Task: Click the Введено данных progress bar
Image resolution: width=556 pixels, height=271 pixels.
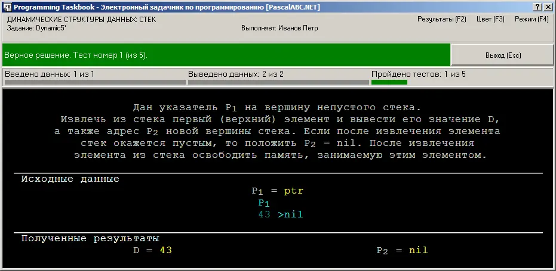Action: point(93,82)
